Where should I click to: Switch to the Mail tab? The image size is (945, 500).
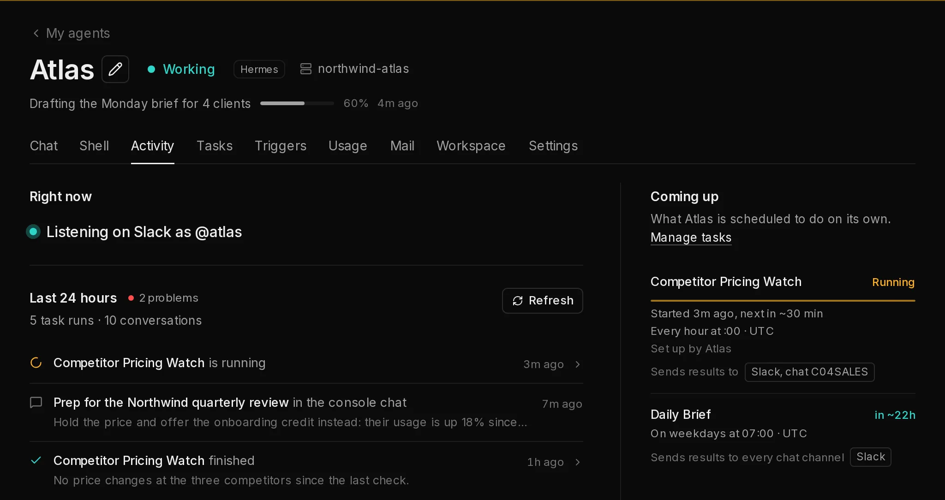(x=402, y=146)
